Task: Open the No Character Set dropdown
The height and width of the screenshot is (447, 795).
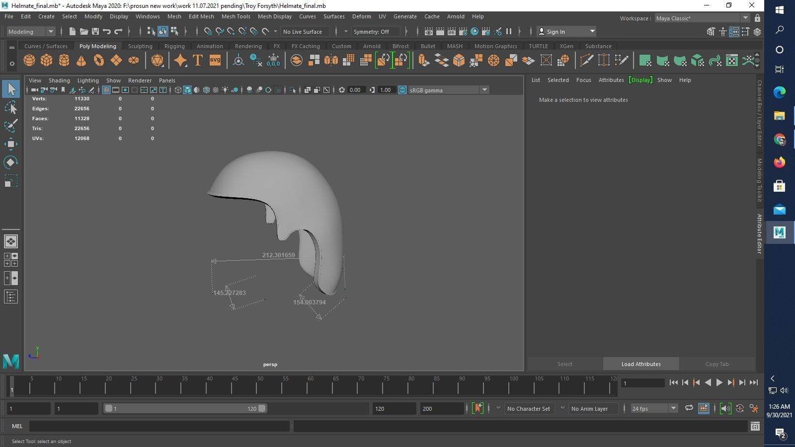Action: tap(529, 408)
